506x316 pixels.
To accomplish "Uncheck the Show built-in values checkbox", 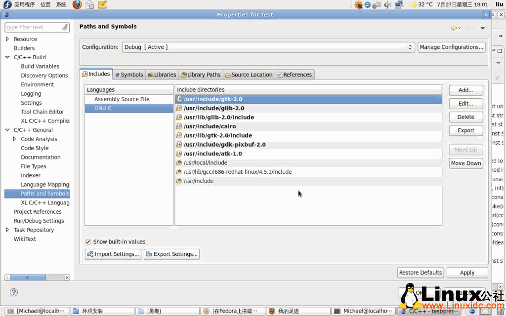I will coord(87,241).
